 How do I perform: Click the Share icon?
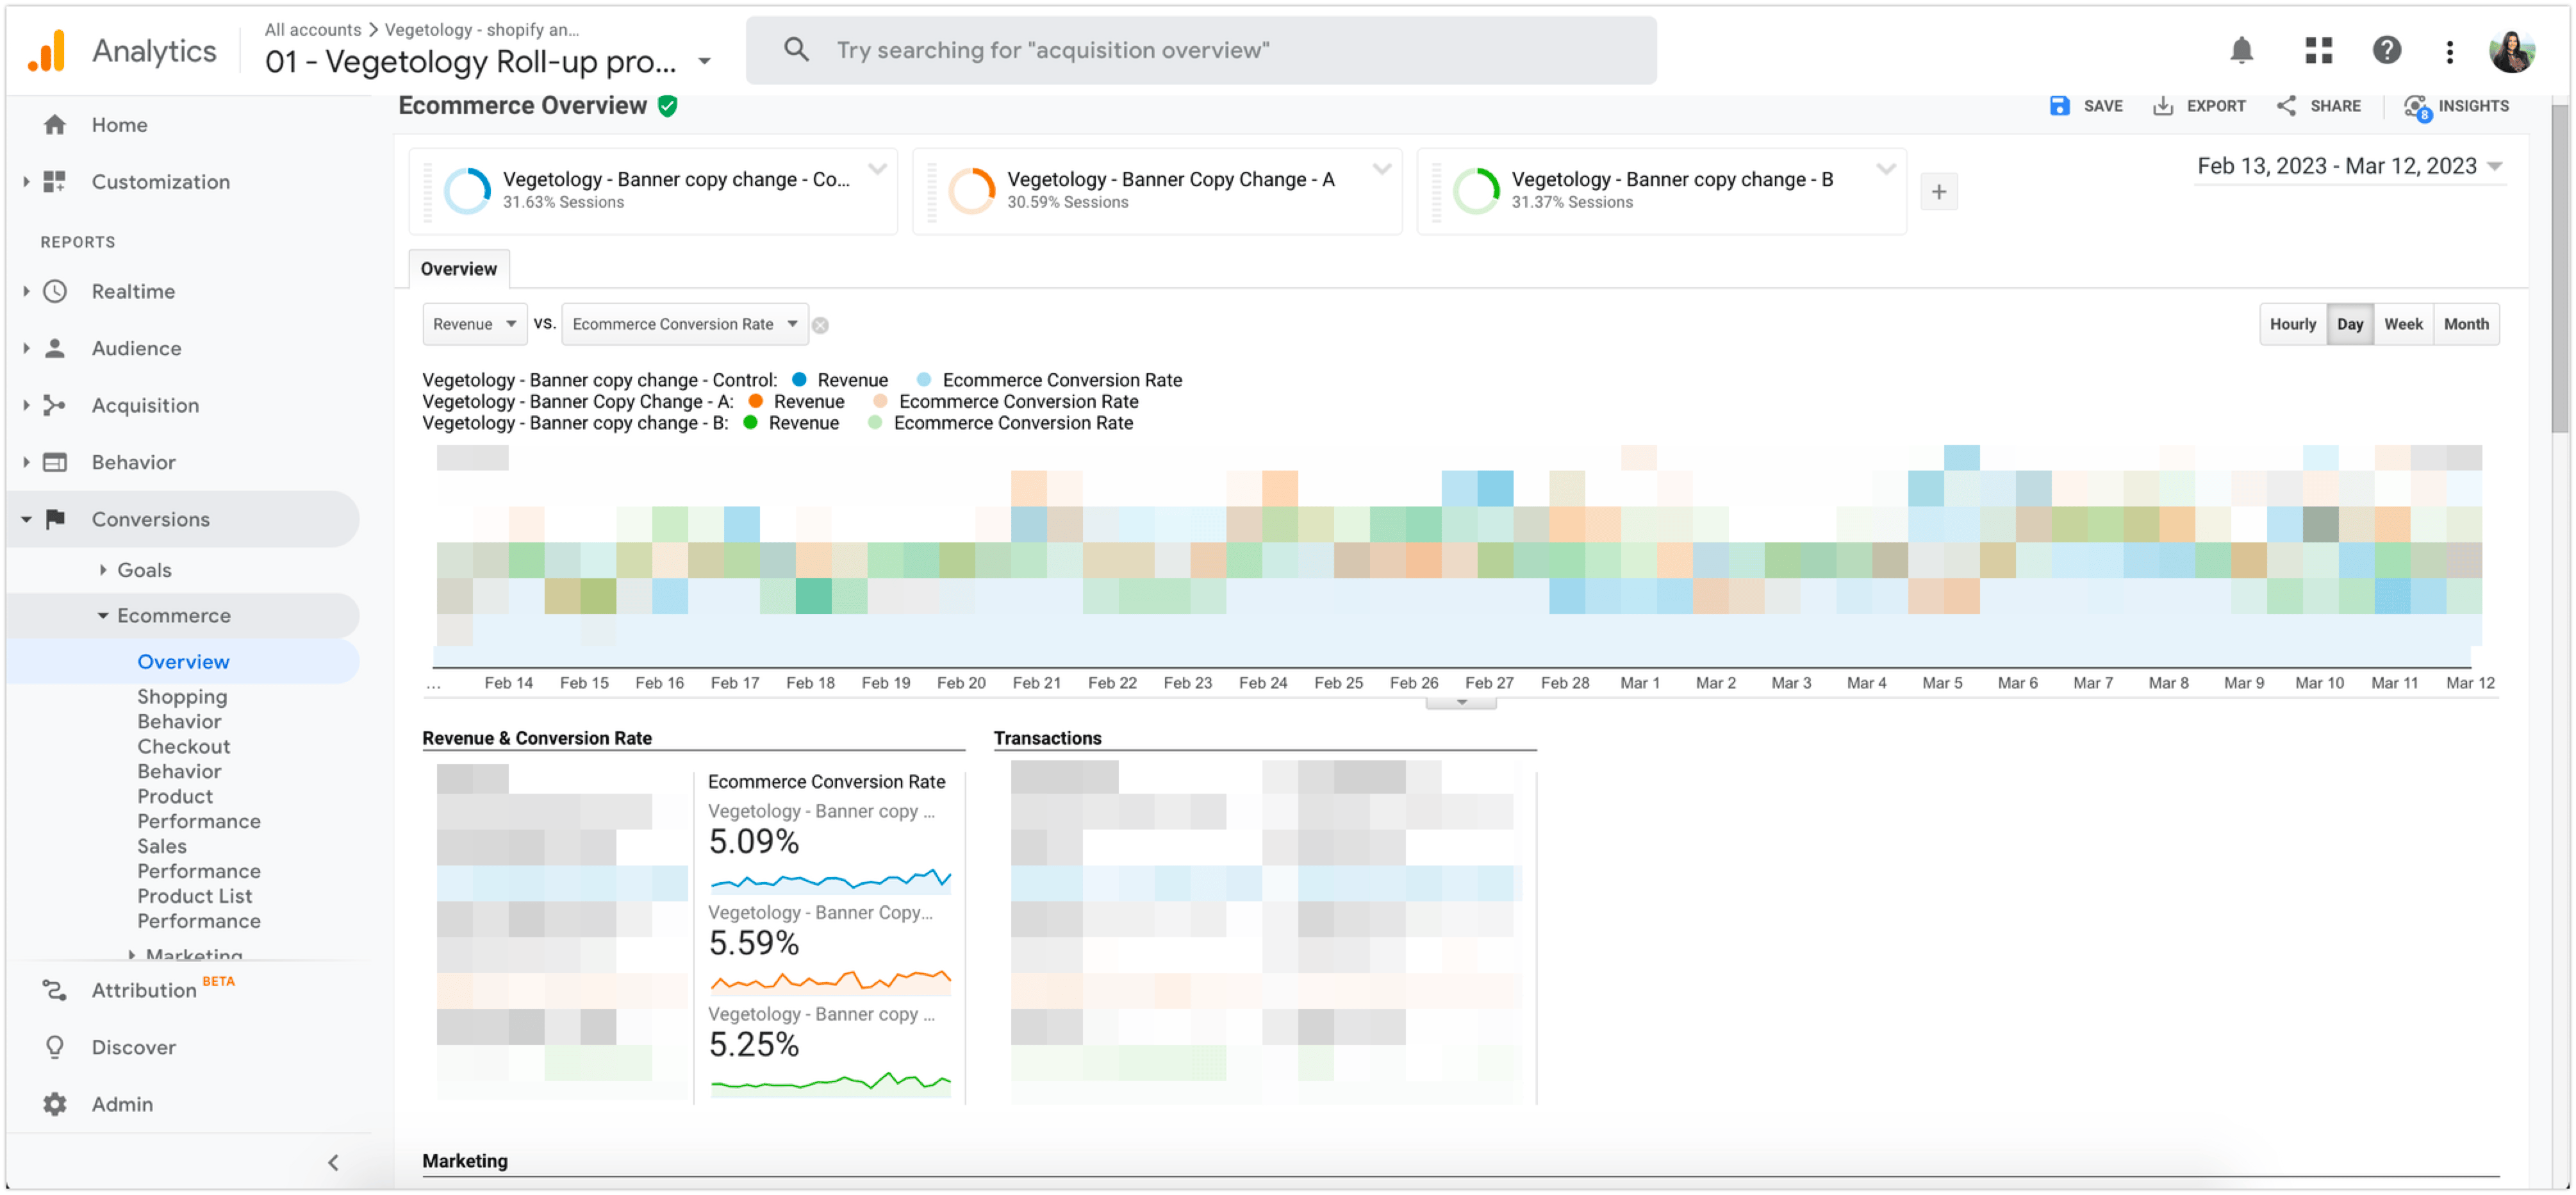tap(2286, 106)
